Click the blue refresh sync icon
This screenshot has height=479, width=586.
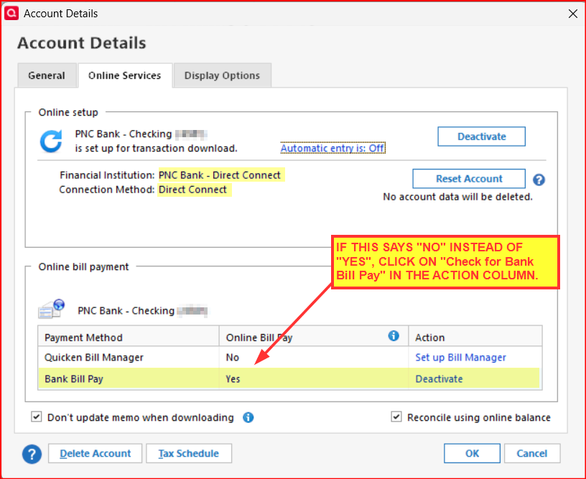click(51, 141)
